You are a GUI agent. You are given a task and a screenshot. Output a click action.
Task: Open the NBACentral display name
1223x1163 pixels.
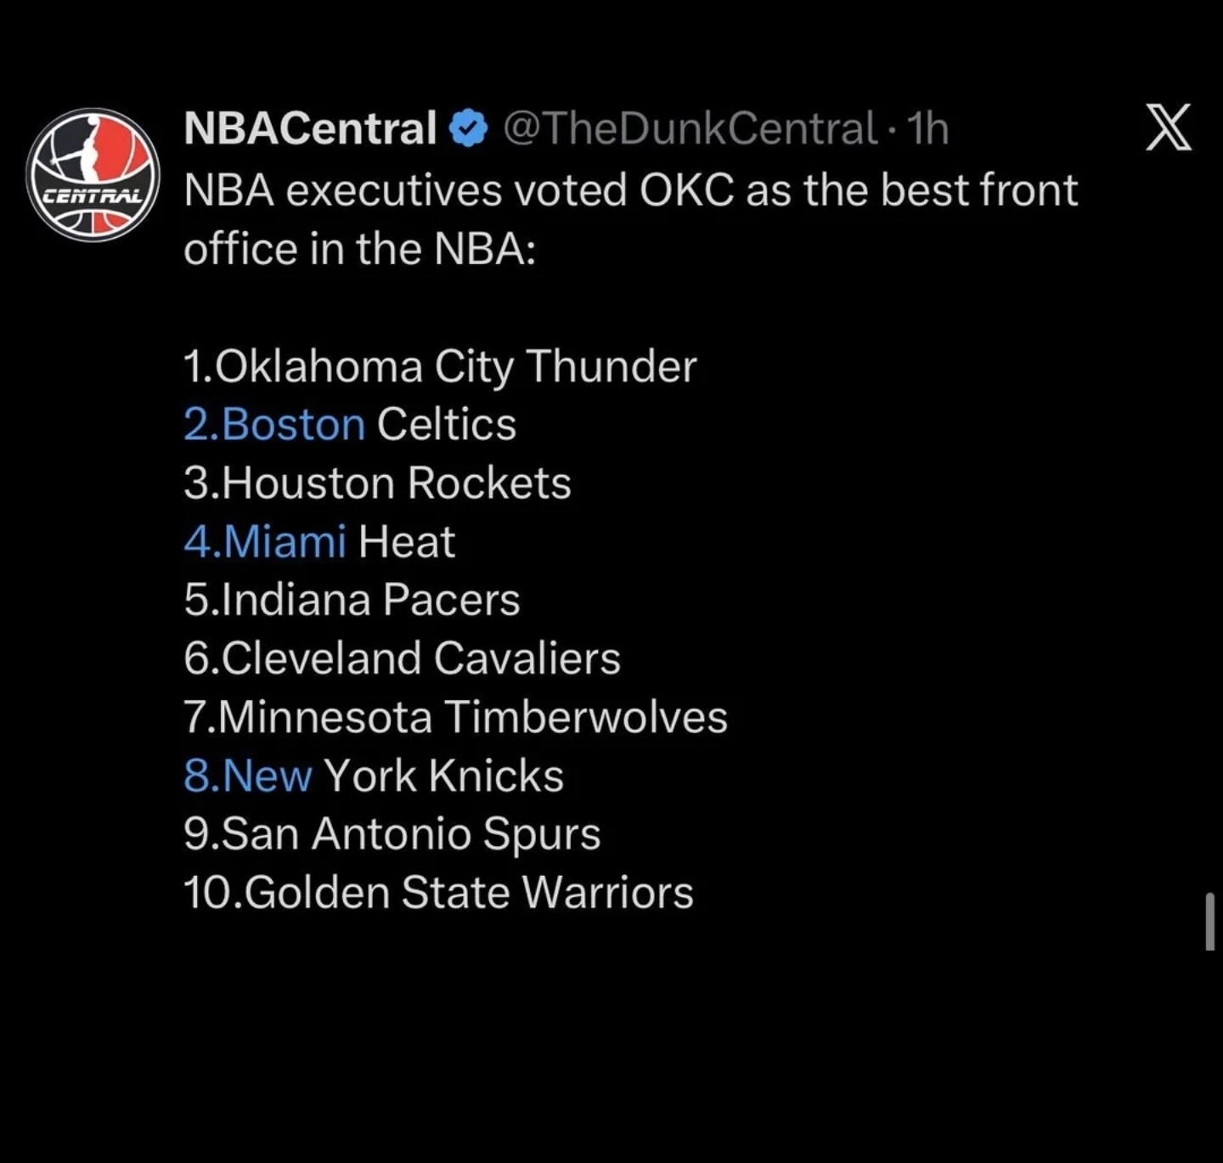click(x=310, y=129)
